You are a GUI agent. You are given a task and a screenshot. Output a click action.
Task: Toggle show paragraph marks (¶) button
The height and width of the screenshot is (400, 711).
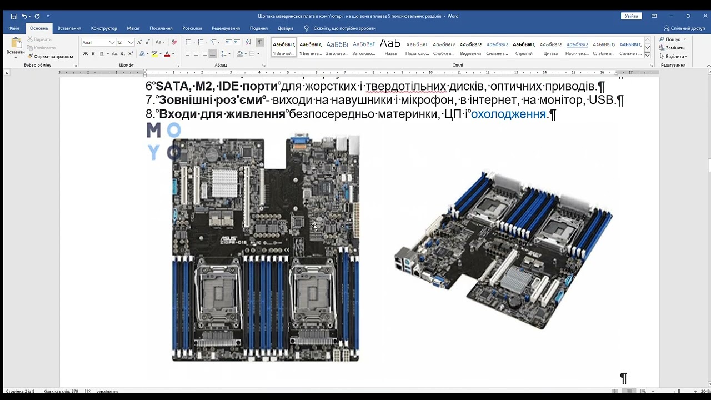click(x=259, y=42)
